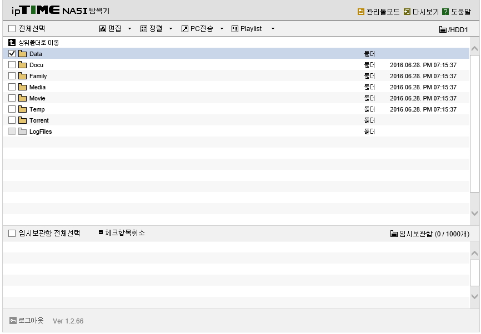
Task: Tick the Family folder checkbox
Action: coord(12,75)
